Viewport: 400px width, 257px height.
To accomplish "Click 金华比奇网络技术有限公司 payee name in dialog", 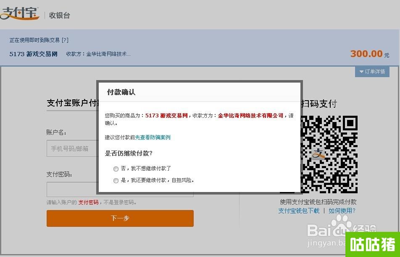I will tap(250, 116).
